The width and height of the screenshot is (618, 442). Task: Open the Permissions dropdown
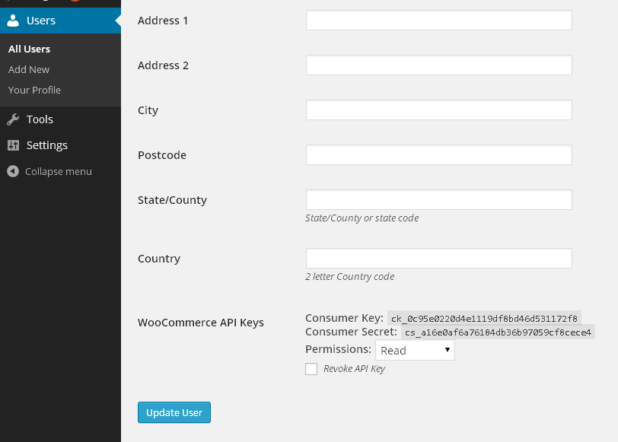click(415, 350)
